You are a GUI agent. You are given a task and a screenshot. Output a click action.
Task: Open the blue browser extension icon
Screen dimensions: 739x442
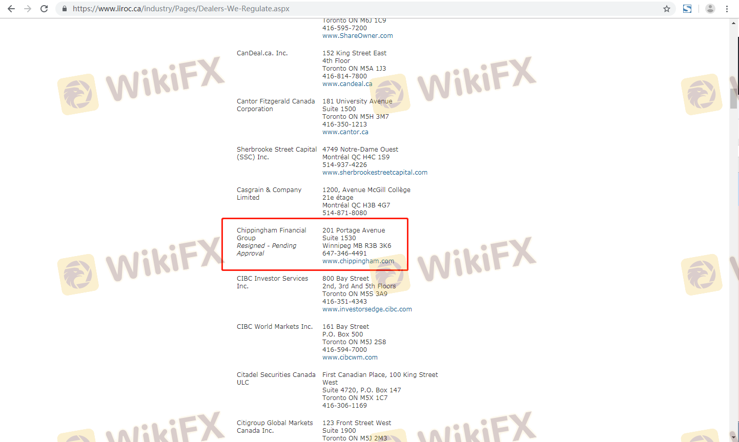(687, 9)
